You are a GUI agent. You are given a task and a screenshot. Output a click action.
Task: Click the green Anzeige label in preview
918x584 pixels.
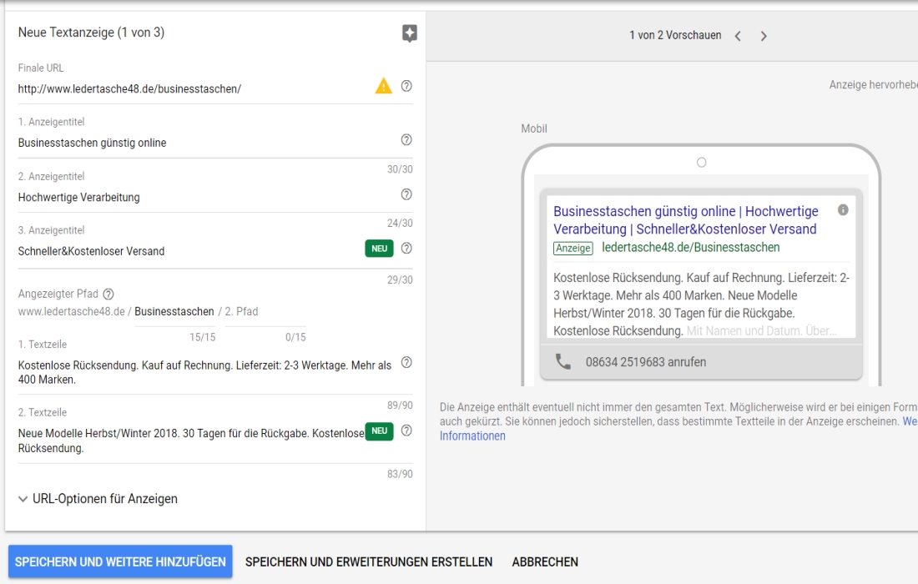click(x=573, y=248)
